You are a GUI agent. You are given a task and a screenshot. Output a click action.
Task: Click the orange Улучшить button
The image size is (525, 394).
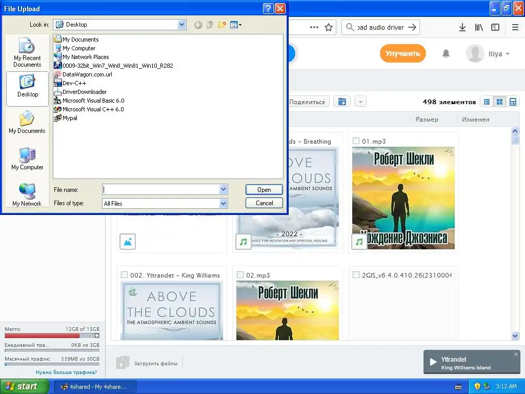(x=402, y=53)
